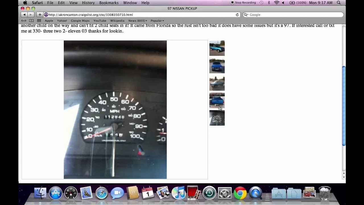Viewport: 364px width, 205px height.
Task: Expand the Popular bookmarks dropdown
Action: (157, 21)
